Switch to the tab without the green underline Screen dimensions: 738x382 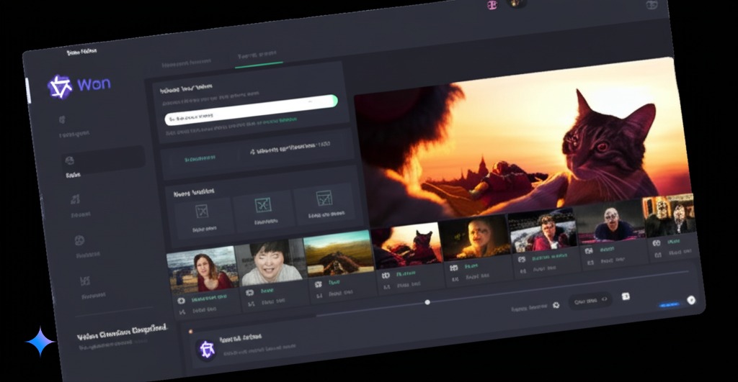[187, 62]
